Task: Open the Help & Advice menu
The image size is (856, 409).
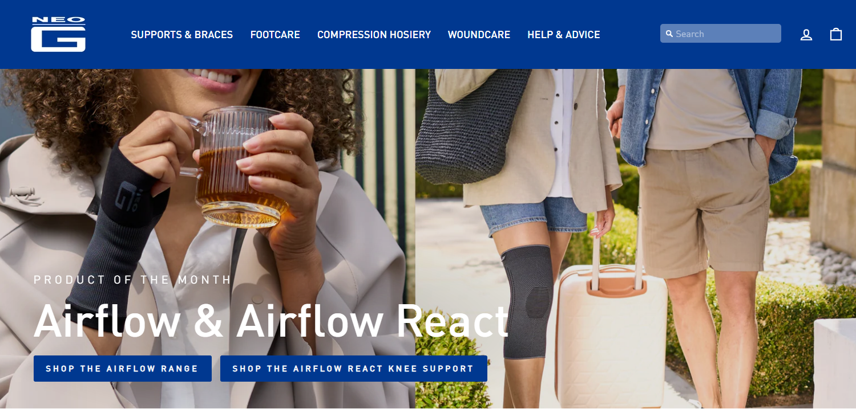Action: pos(564,35)
